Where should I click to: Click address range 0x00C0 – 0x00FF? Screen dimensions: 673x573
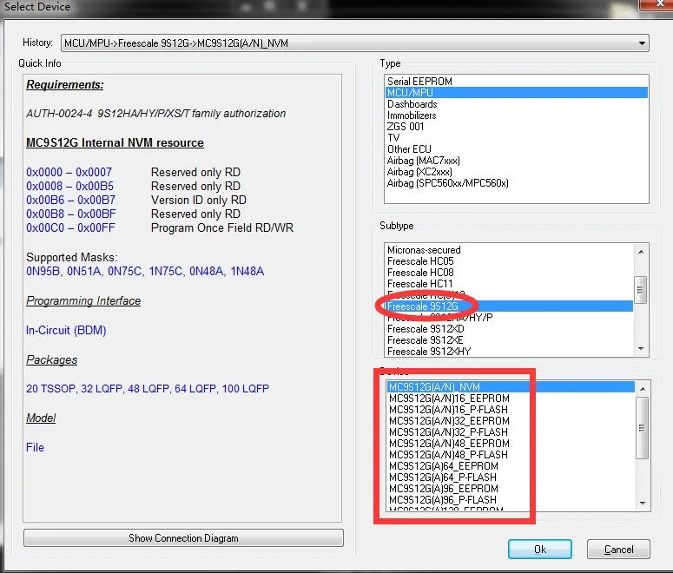point(71,227)
